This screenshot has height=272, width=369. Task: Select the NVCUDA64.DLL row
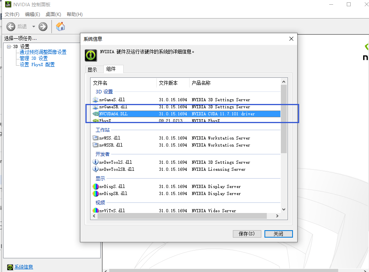[x=186, y=114]
